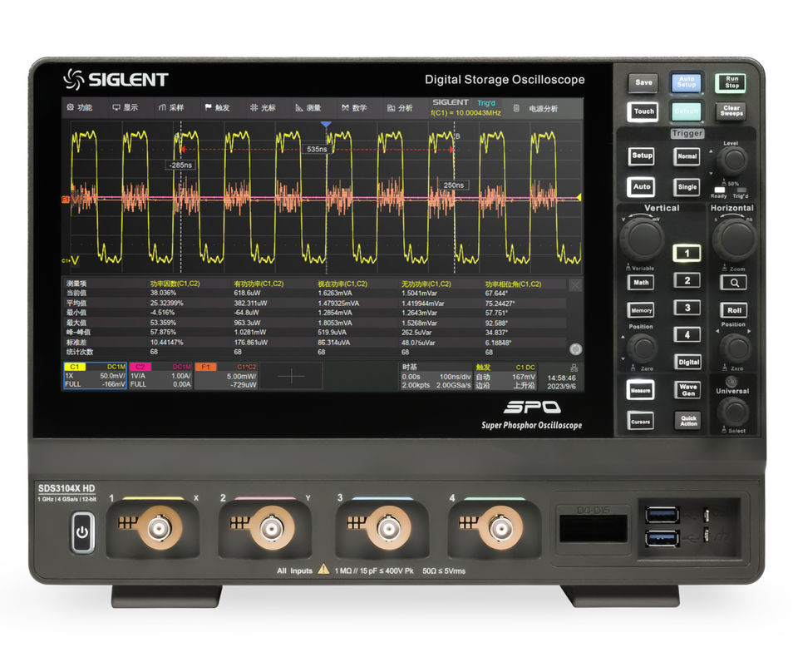798x657 pixels.
Task: Add a new channel with plus box
Action: coord(292,376)
